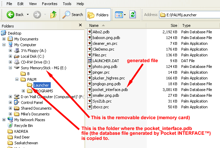
Task: Click the network drive F: icon
Action: click(17, 97)
